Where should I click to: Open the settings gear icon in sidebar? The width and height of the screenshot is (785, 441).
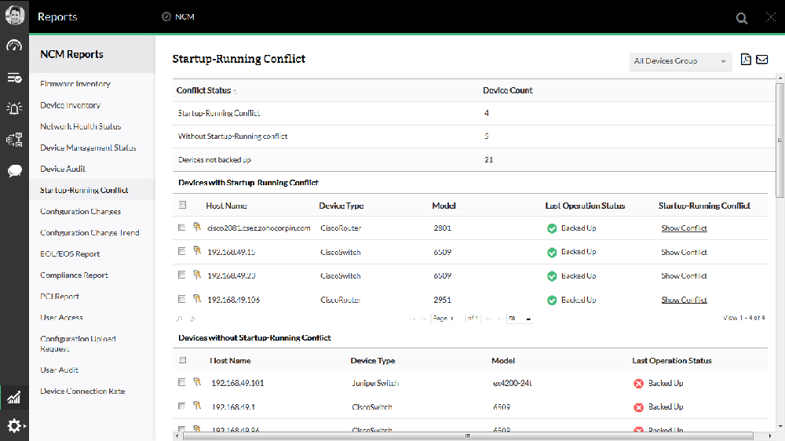tap(14, 425)
